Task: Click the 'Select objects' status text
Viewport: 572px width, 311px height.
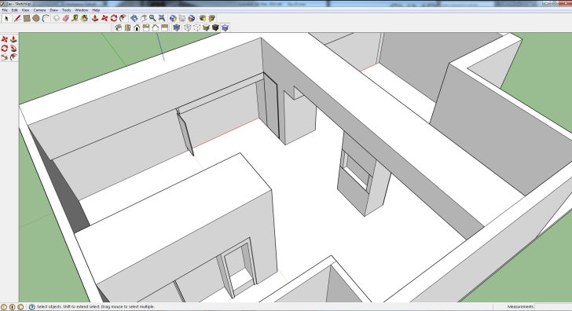Action: (95, 307)
